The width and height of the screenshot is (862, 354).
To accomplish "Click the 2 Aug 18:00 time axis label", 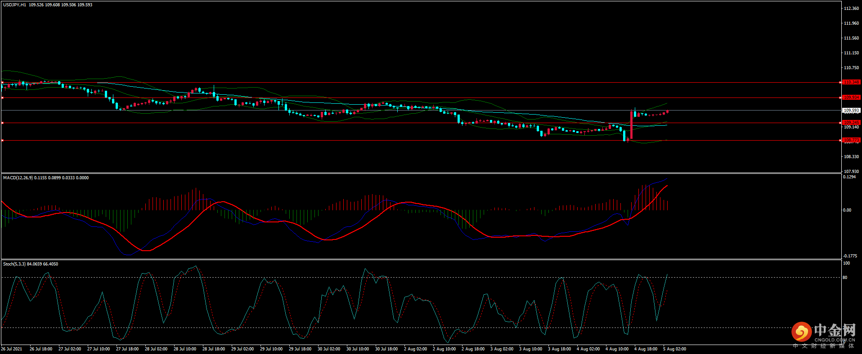I will coord(473,349).
